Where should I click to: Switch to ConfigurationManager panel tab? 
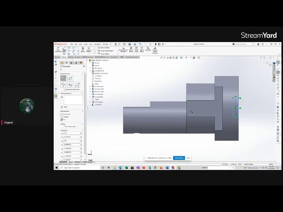pos(71,63)
